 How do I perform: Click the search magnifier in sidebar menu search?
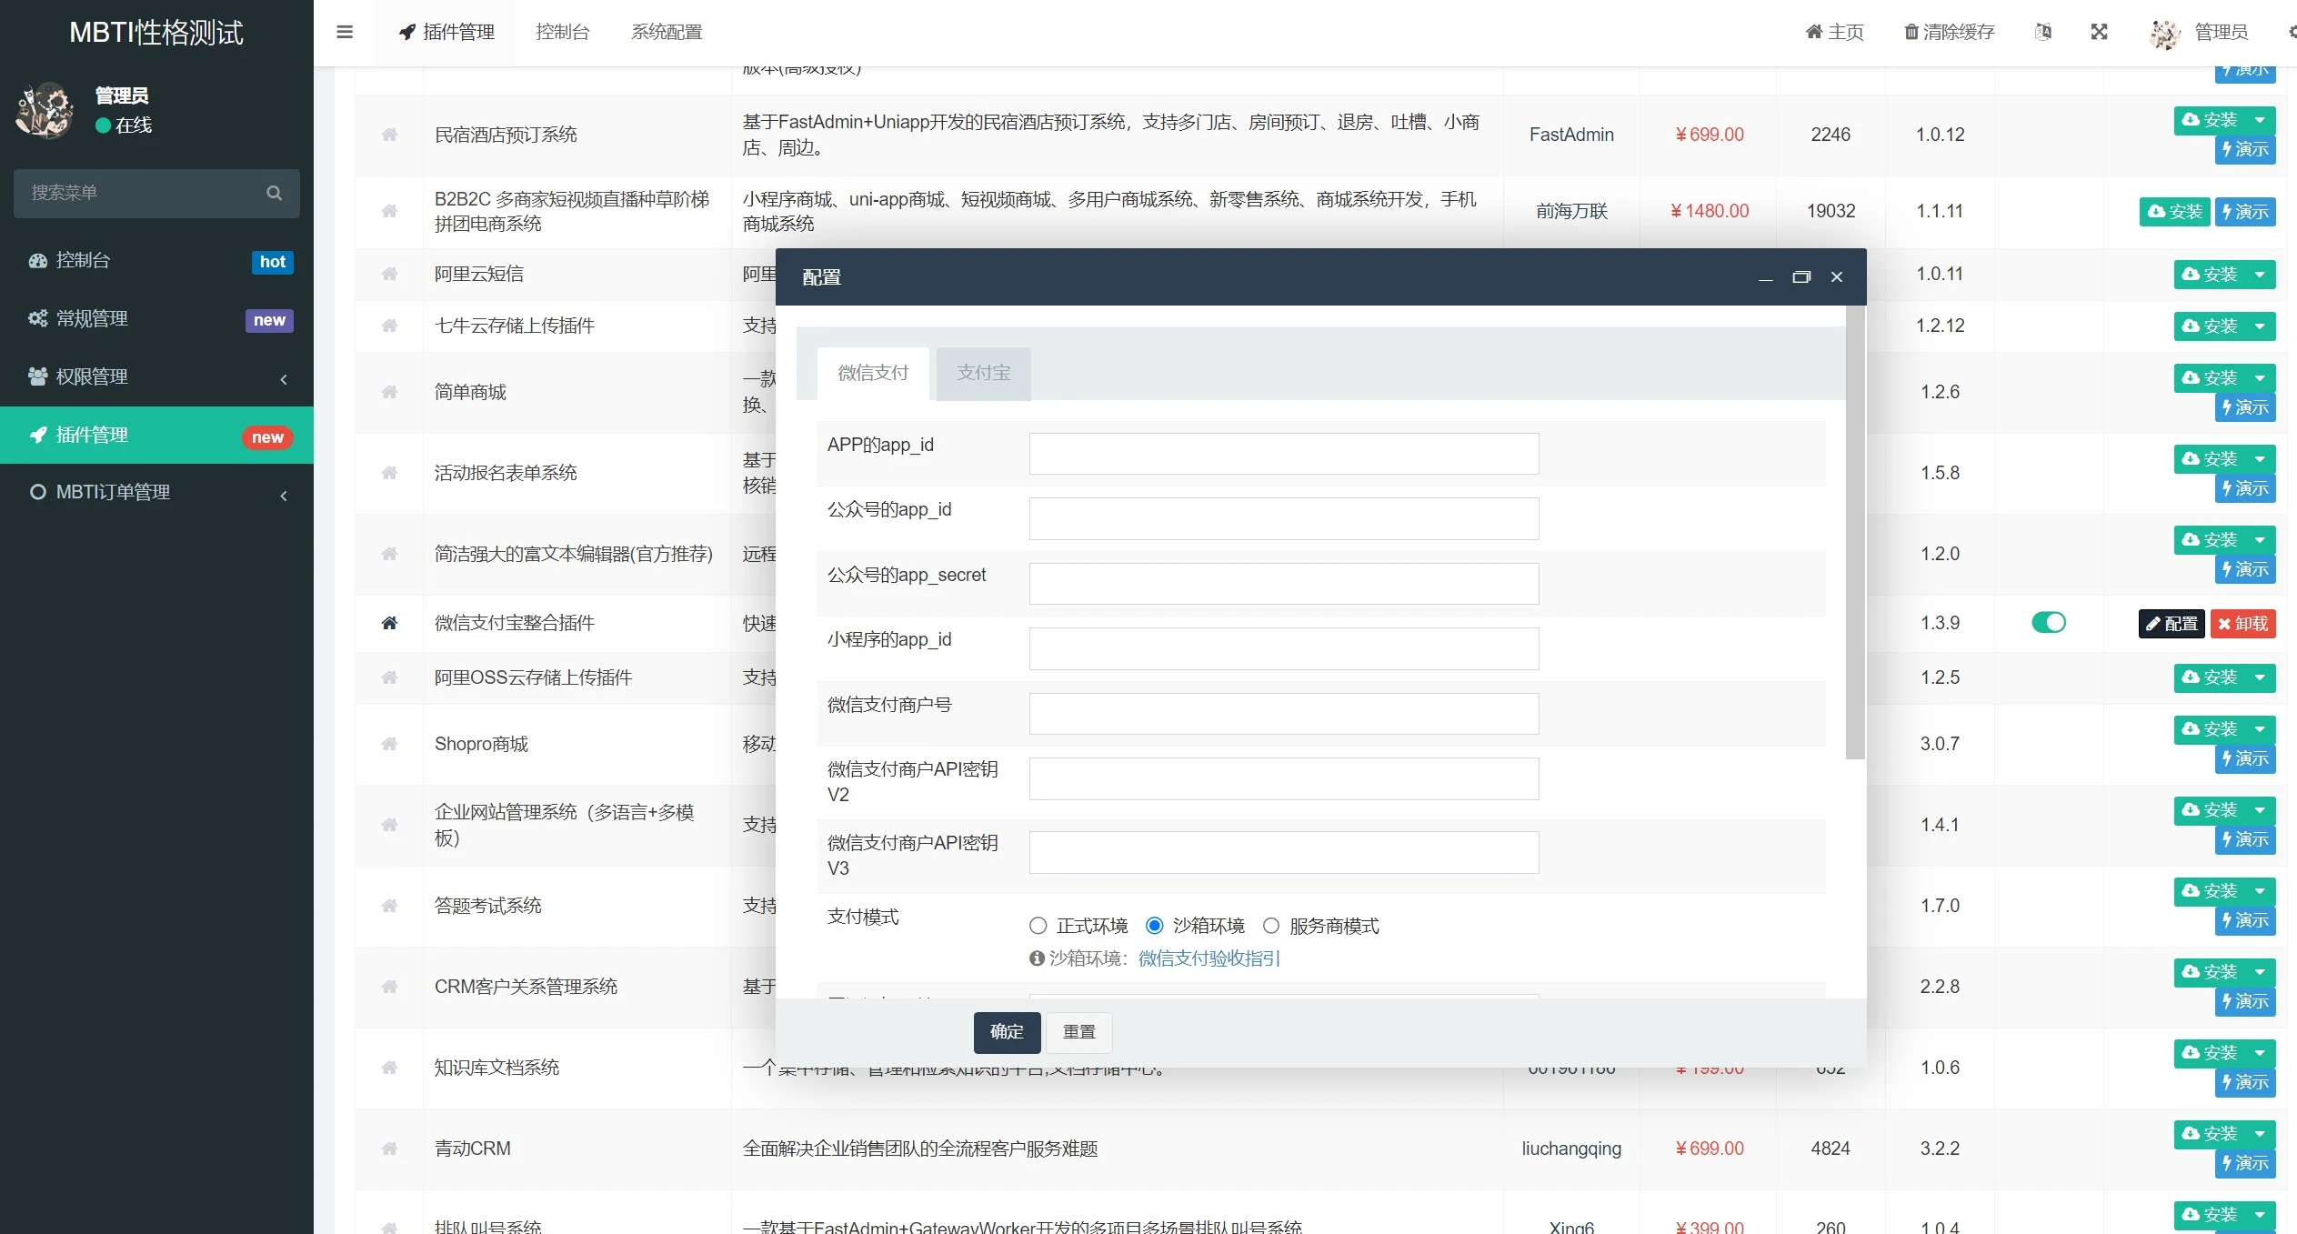pos(275,193)
